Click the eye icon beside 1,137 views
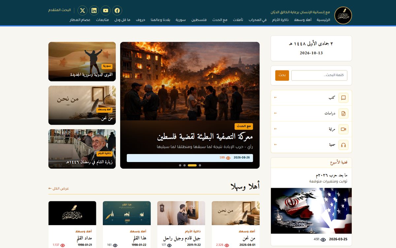The height and width of the screenshot is (248, 396). (x=63, y=245)
